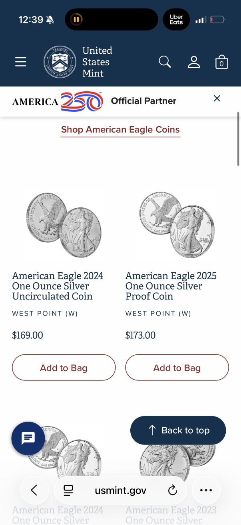Tap the Uber Eats status pill
This screenshot has height=525, width=241.
(x=176, y=19)
